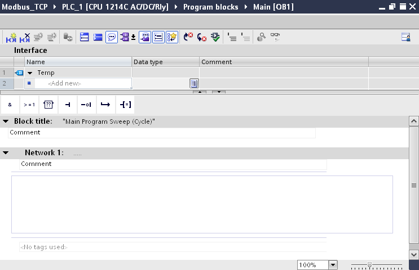Viewport: 419px width, 270px height.
Task: Click the Data type column header
Action: [166, 62]
